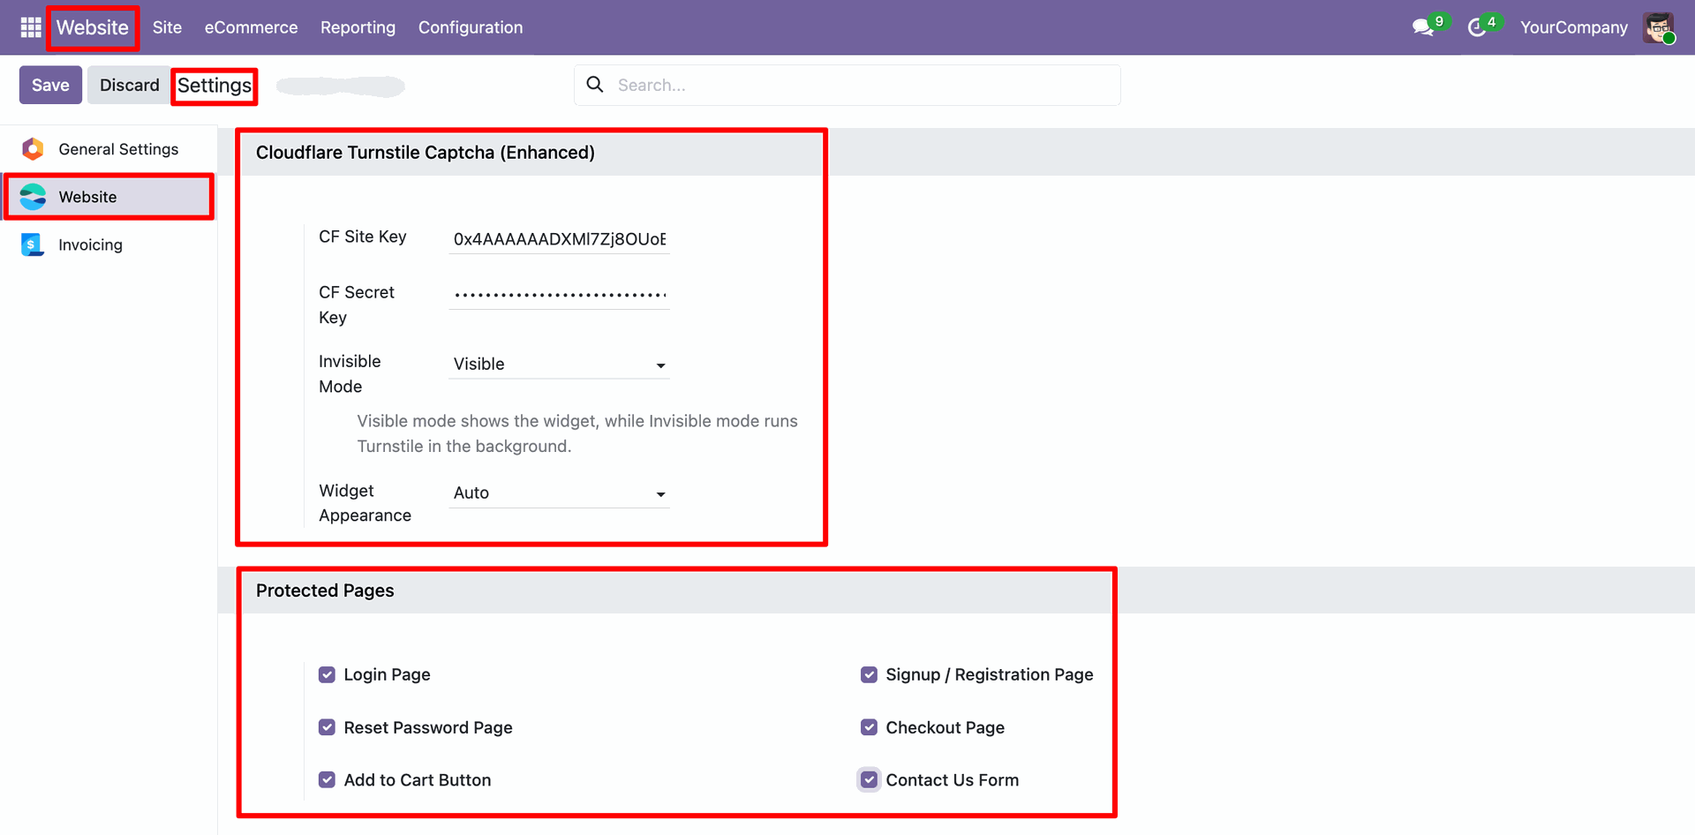
Task: Edit the CF Secret Key field
Action: tap(559, 294)
